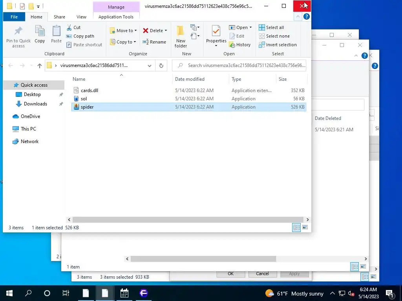The width and height of the screenshot is (402, 301).
Task: Collapse the ribbon with chevron arrow
Action: 298,16
